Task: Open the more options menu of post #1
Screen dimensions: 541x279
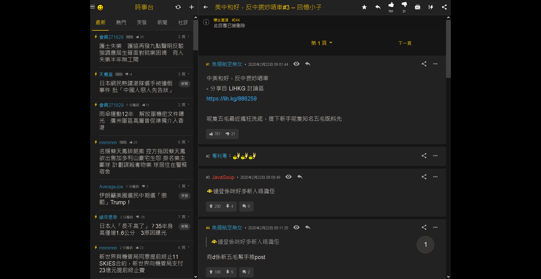Action: [435, 64]
